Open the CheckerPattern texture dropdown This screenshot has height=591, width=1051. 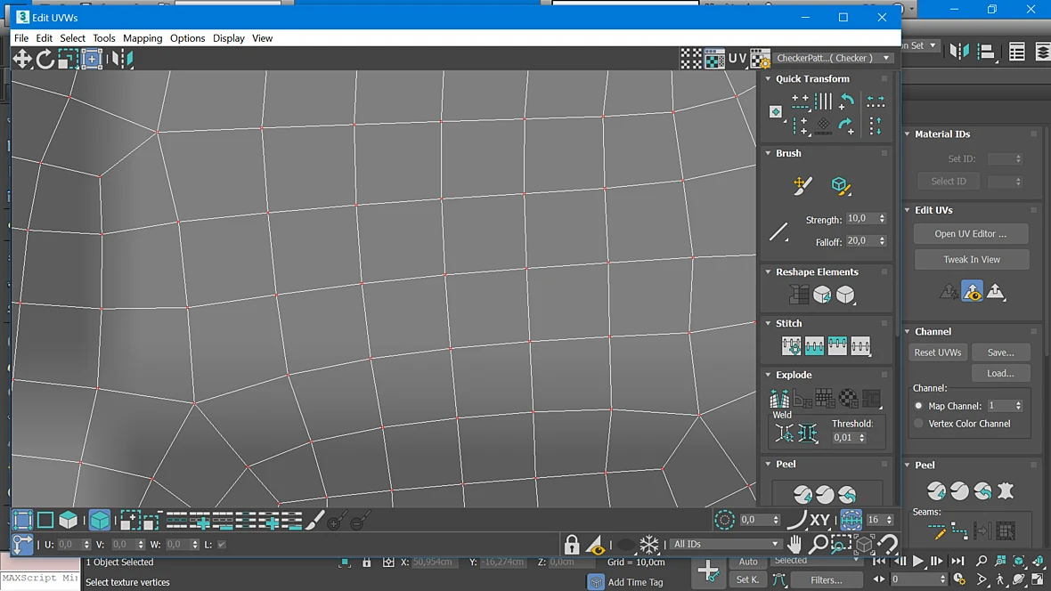click(834, 58)
